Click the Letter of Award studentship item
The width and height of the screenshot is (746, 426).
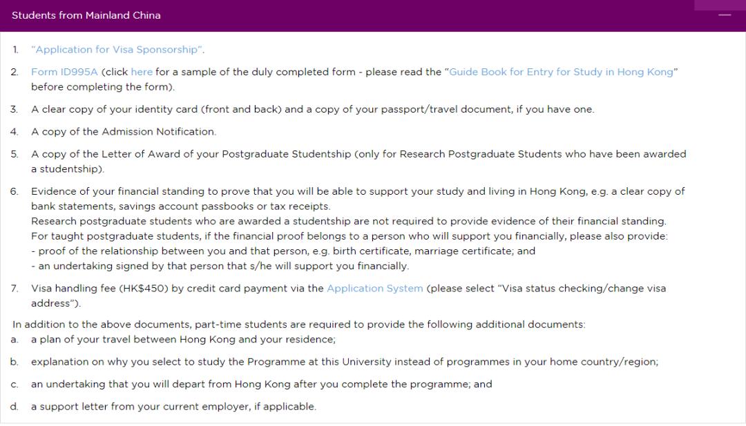[358, 154]
